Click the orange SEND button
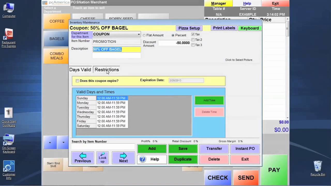The height and width of the screenshot is (186, 331). pyautogui.click(x=246, y=178)
